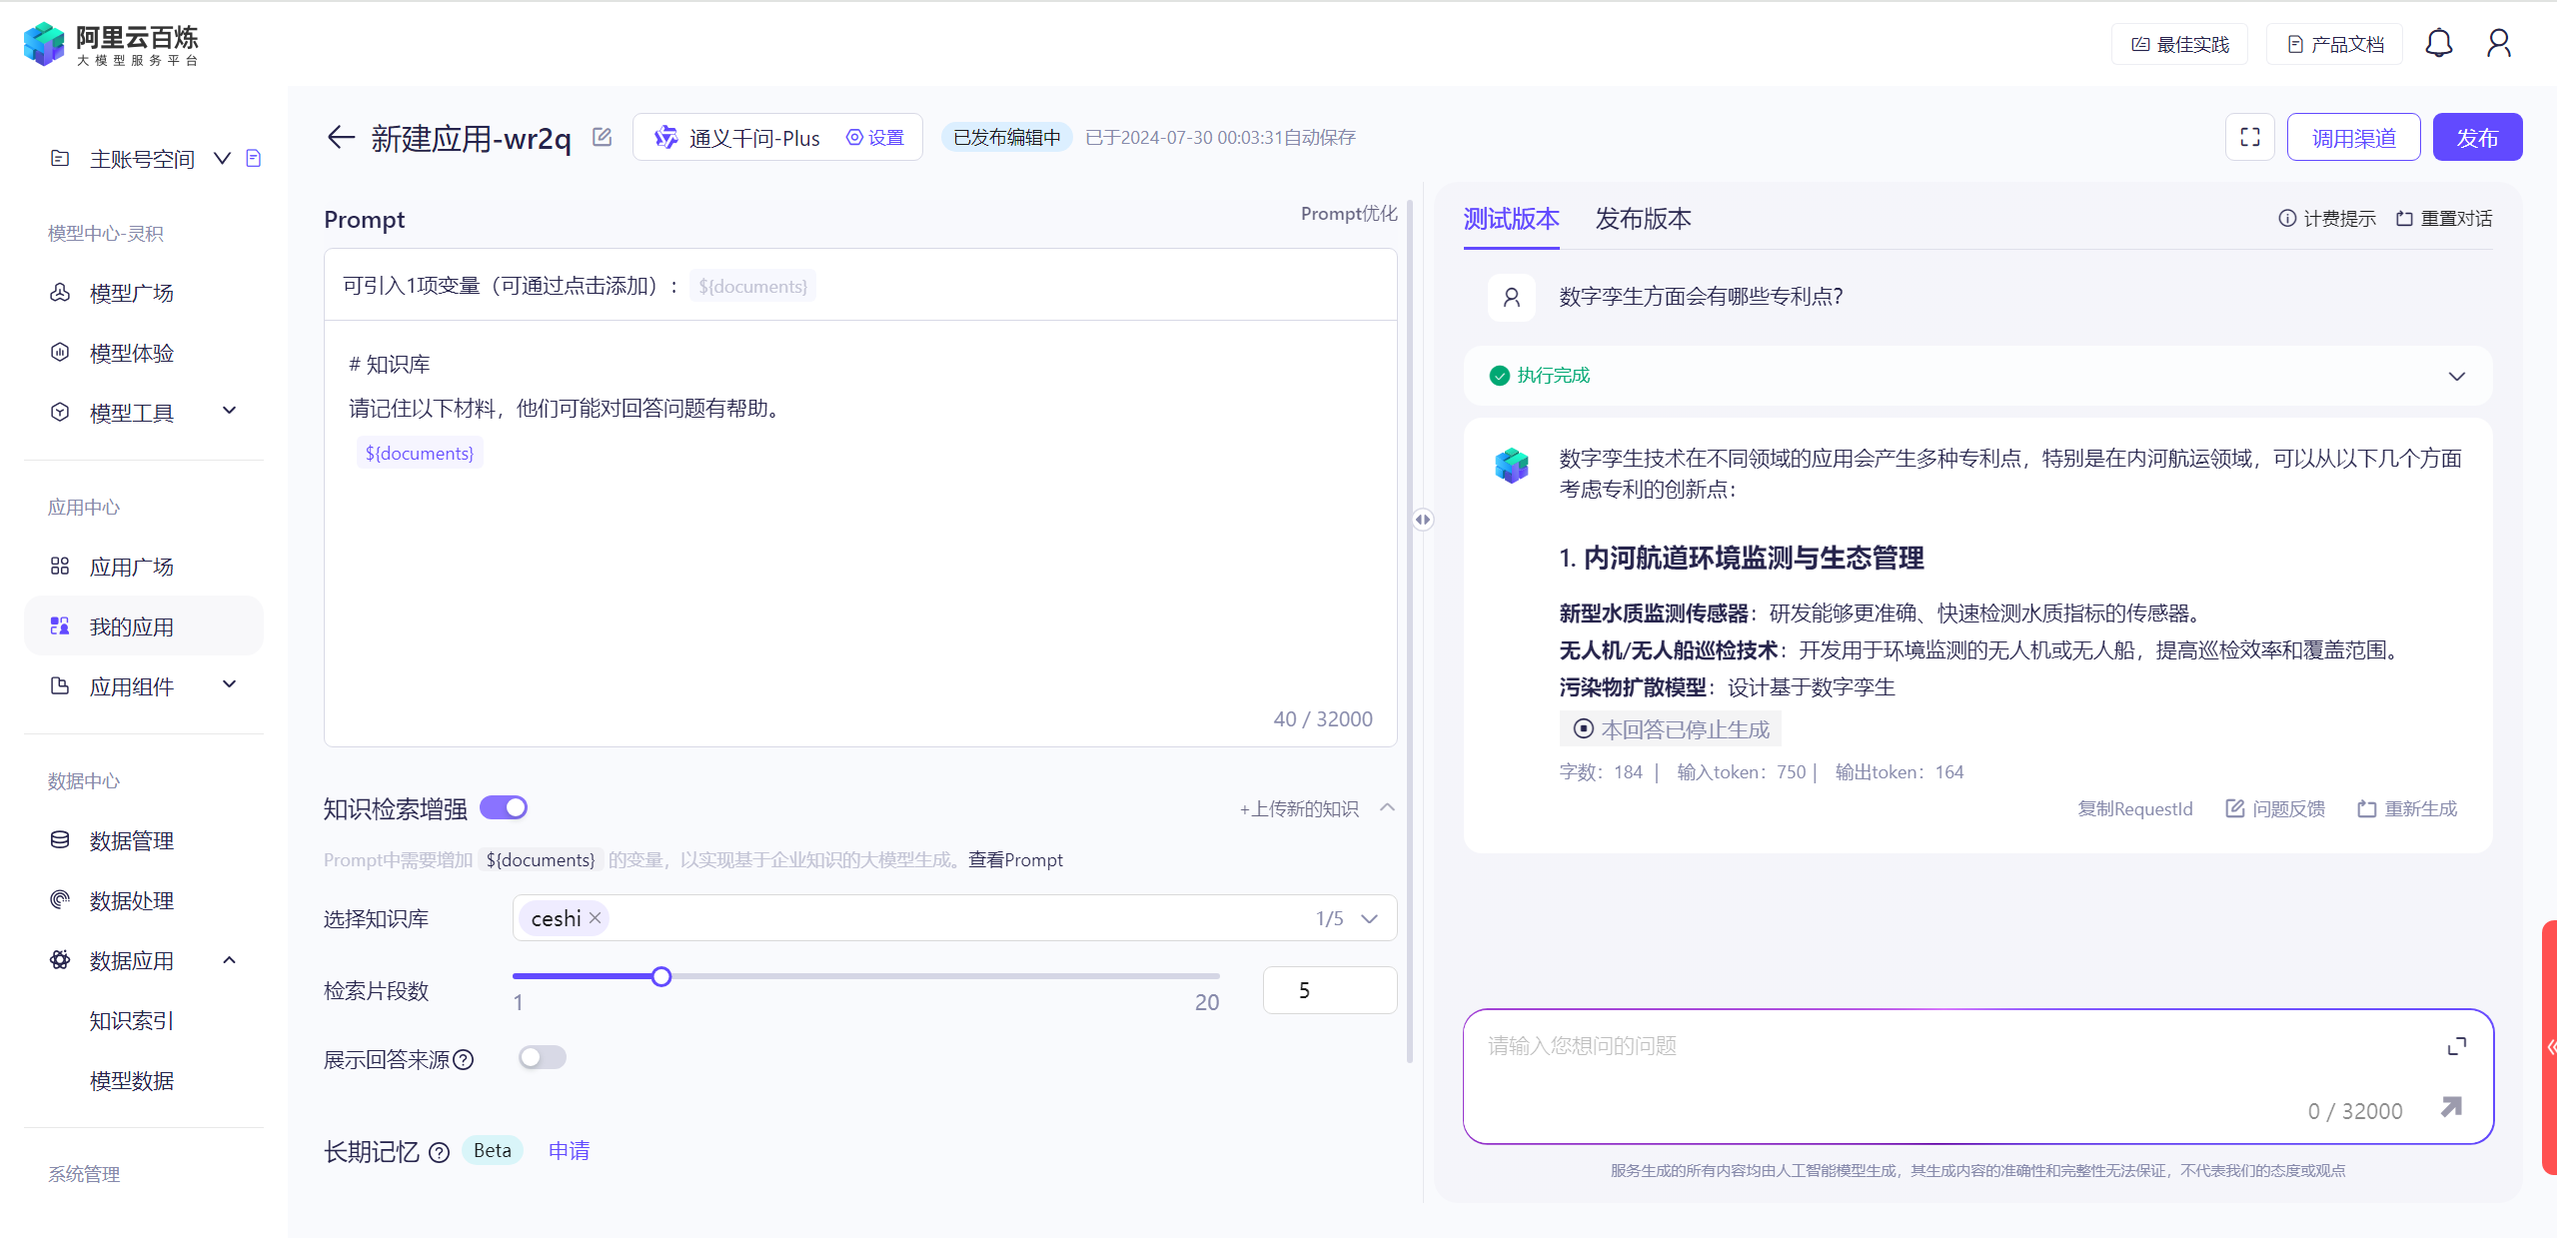Open the 选择知识库 dropdown
This screenshot has width=2557, height=1238.
click(x=1369, y=918)
